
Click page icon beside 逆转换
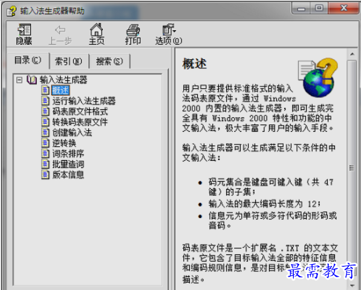pos(45,143)
